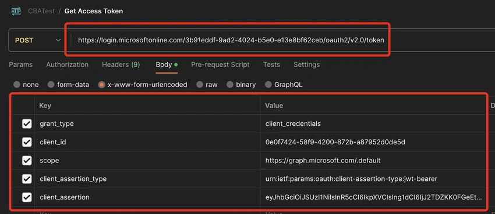Select the raw body radio option
495x214 pixels.
(x=200, y=85)
